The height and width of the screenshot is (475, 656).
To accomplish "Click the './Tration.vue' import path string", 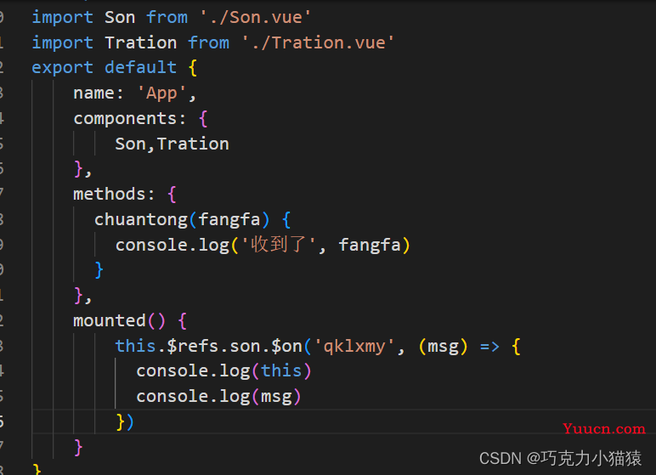I will coord(318,42).
